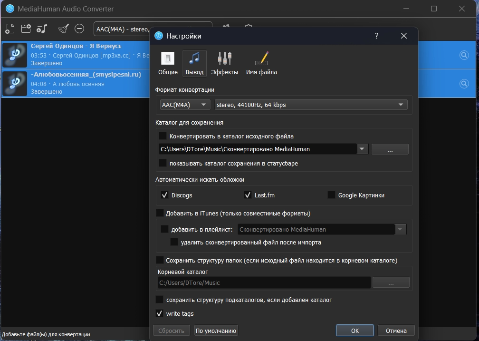Uncheck the write tags option
The image size is (479, 341).
point(160,313)
